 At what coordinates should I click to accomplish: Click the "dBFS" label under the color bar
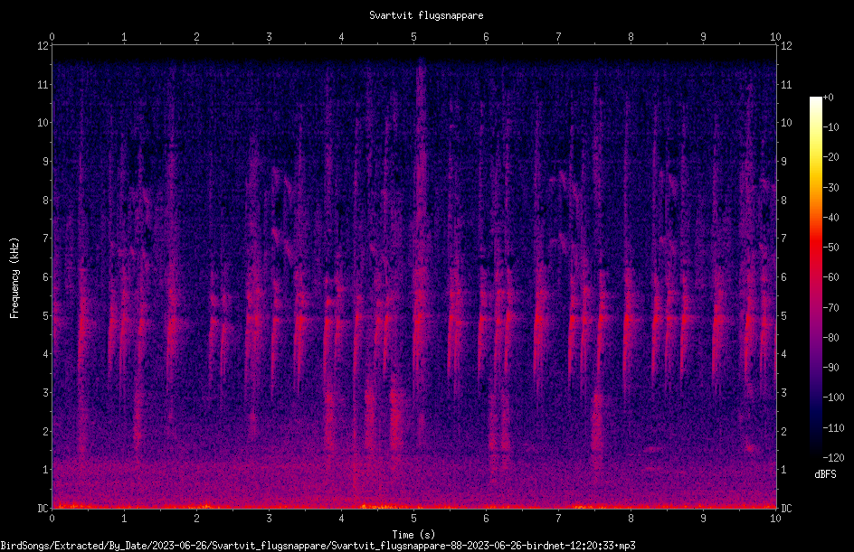(x=825, y=474)
